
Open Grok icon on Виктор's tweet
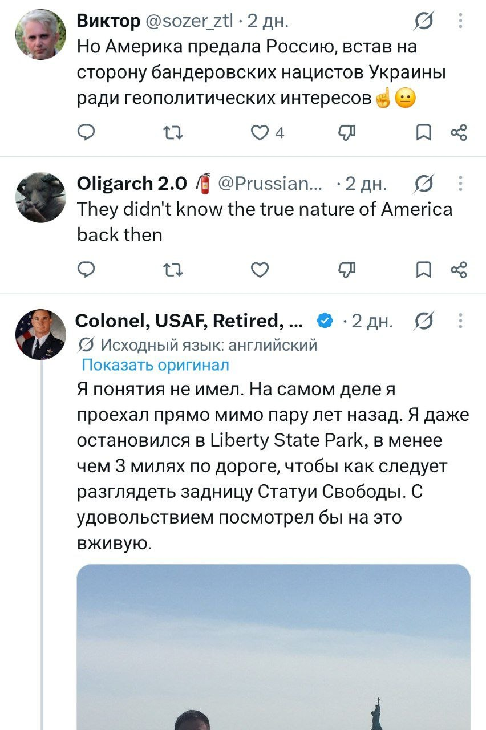pos(423,22)
